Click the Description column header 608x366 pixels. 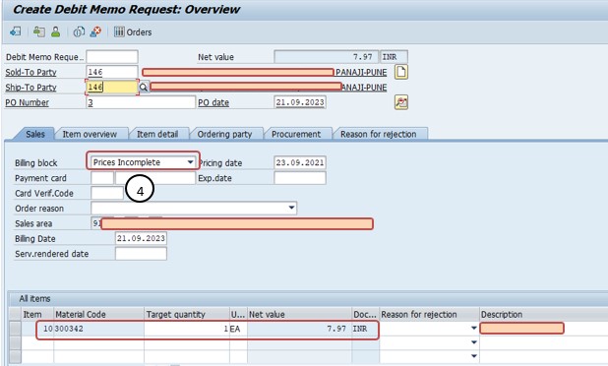[544, 315]
